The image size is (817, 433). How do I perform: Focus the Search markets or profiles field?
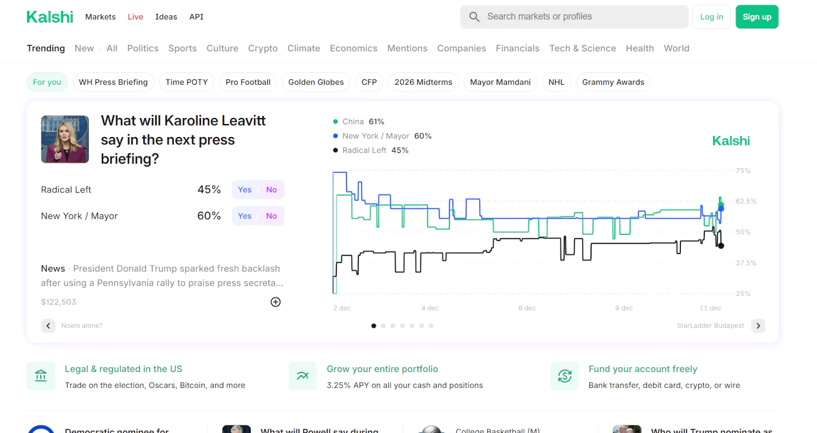pyautogui.click(x=575, y=17)
